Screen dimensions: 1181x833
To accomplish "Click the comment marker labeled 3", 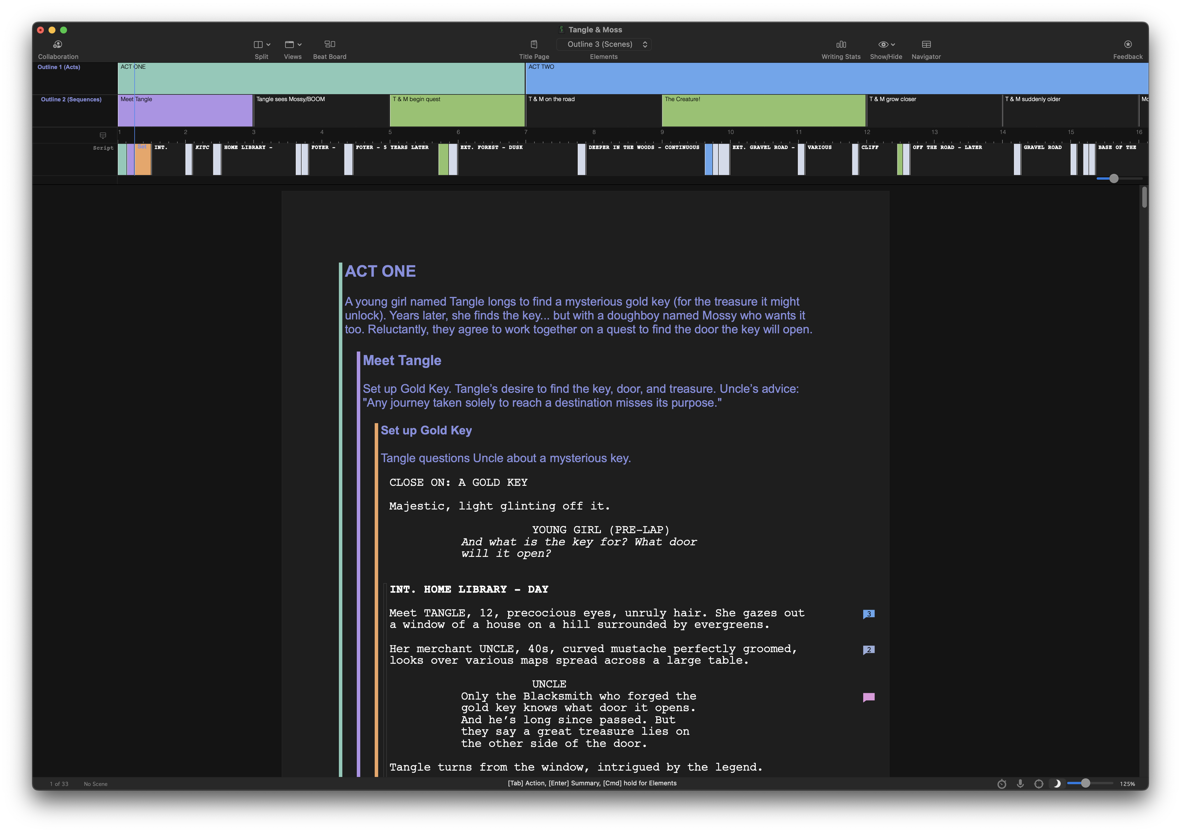I will (869, 613).
